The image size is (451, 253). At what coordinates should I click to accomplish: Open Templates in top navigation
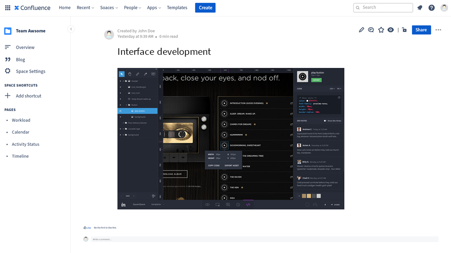coord(177,8)
